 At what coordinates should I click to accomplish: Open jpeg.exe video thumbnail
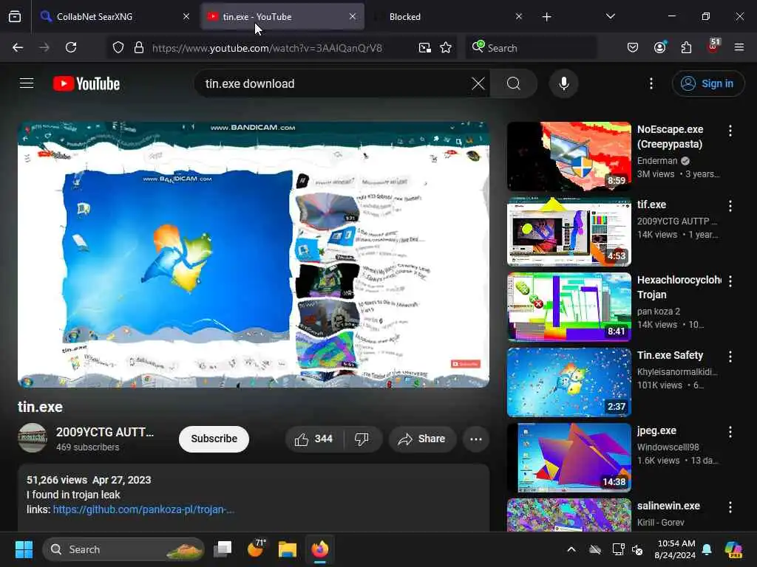pyautogui.click(x=568, y=457)
